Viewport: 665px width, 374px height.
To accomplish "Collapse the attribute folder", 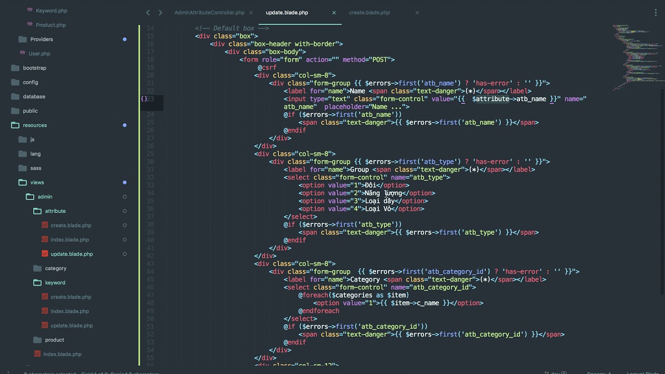I will point(55,211).
